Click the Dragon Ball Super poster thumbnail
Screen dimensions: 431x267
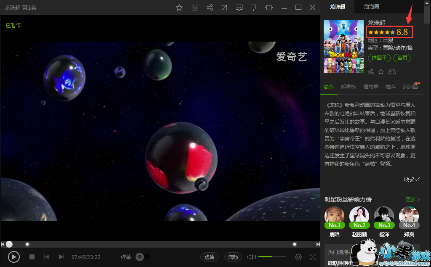tap(343, 46)
